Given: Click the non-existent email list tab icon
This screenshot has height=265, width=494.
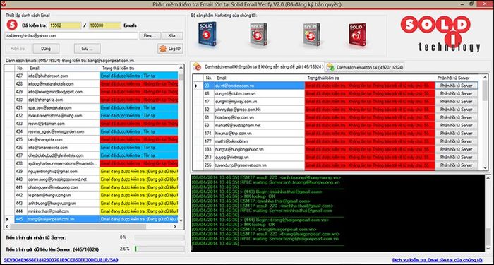Looking at the screenshot, I should 197,66.
